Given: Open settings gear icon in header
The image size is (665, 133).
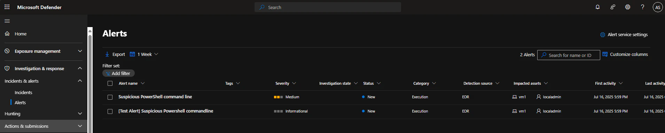Looking at the screenshot, I should (627, 7).
